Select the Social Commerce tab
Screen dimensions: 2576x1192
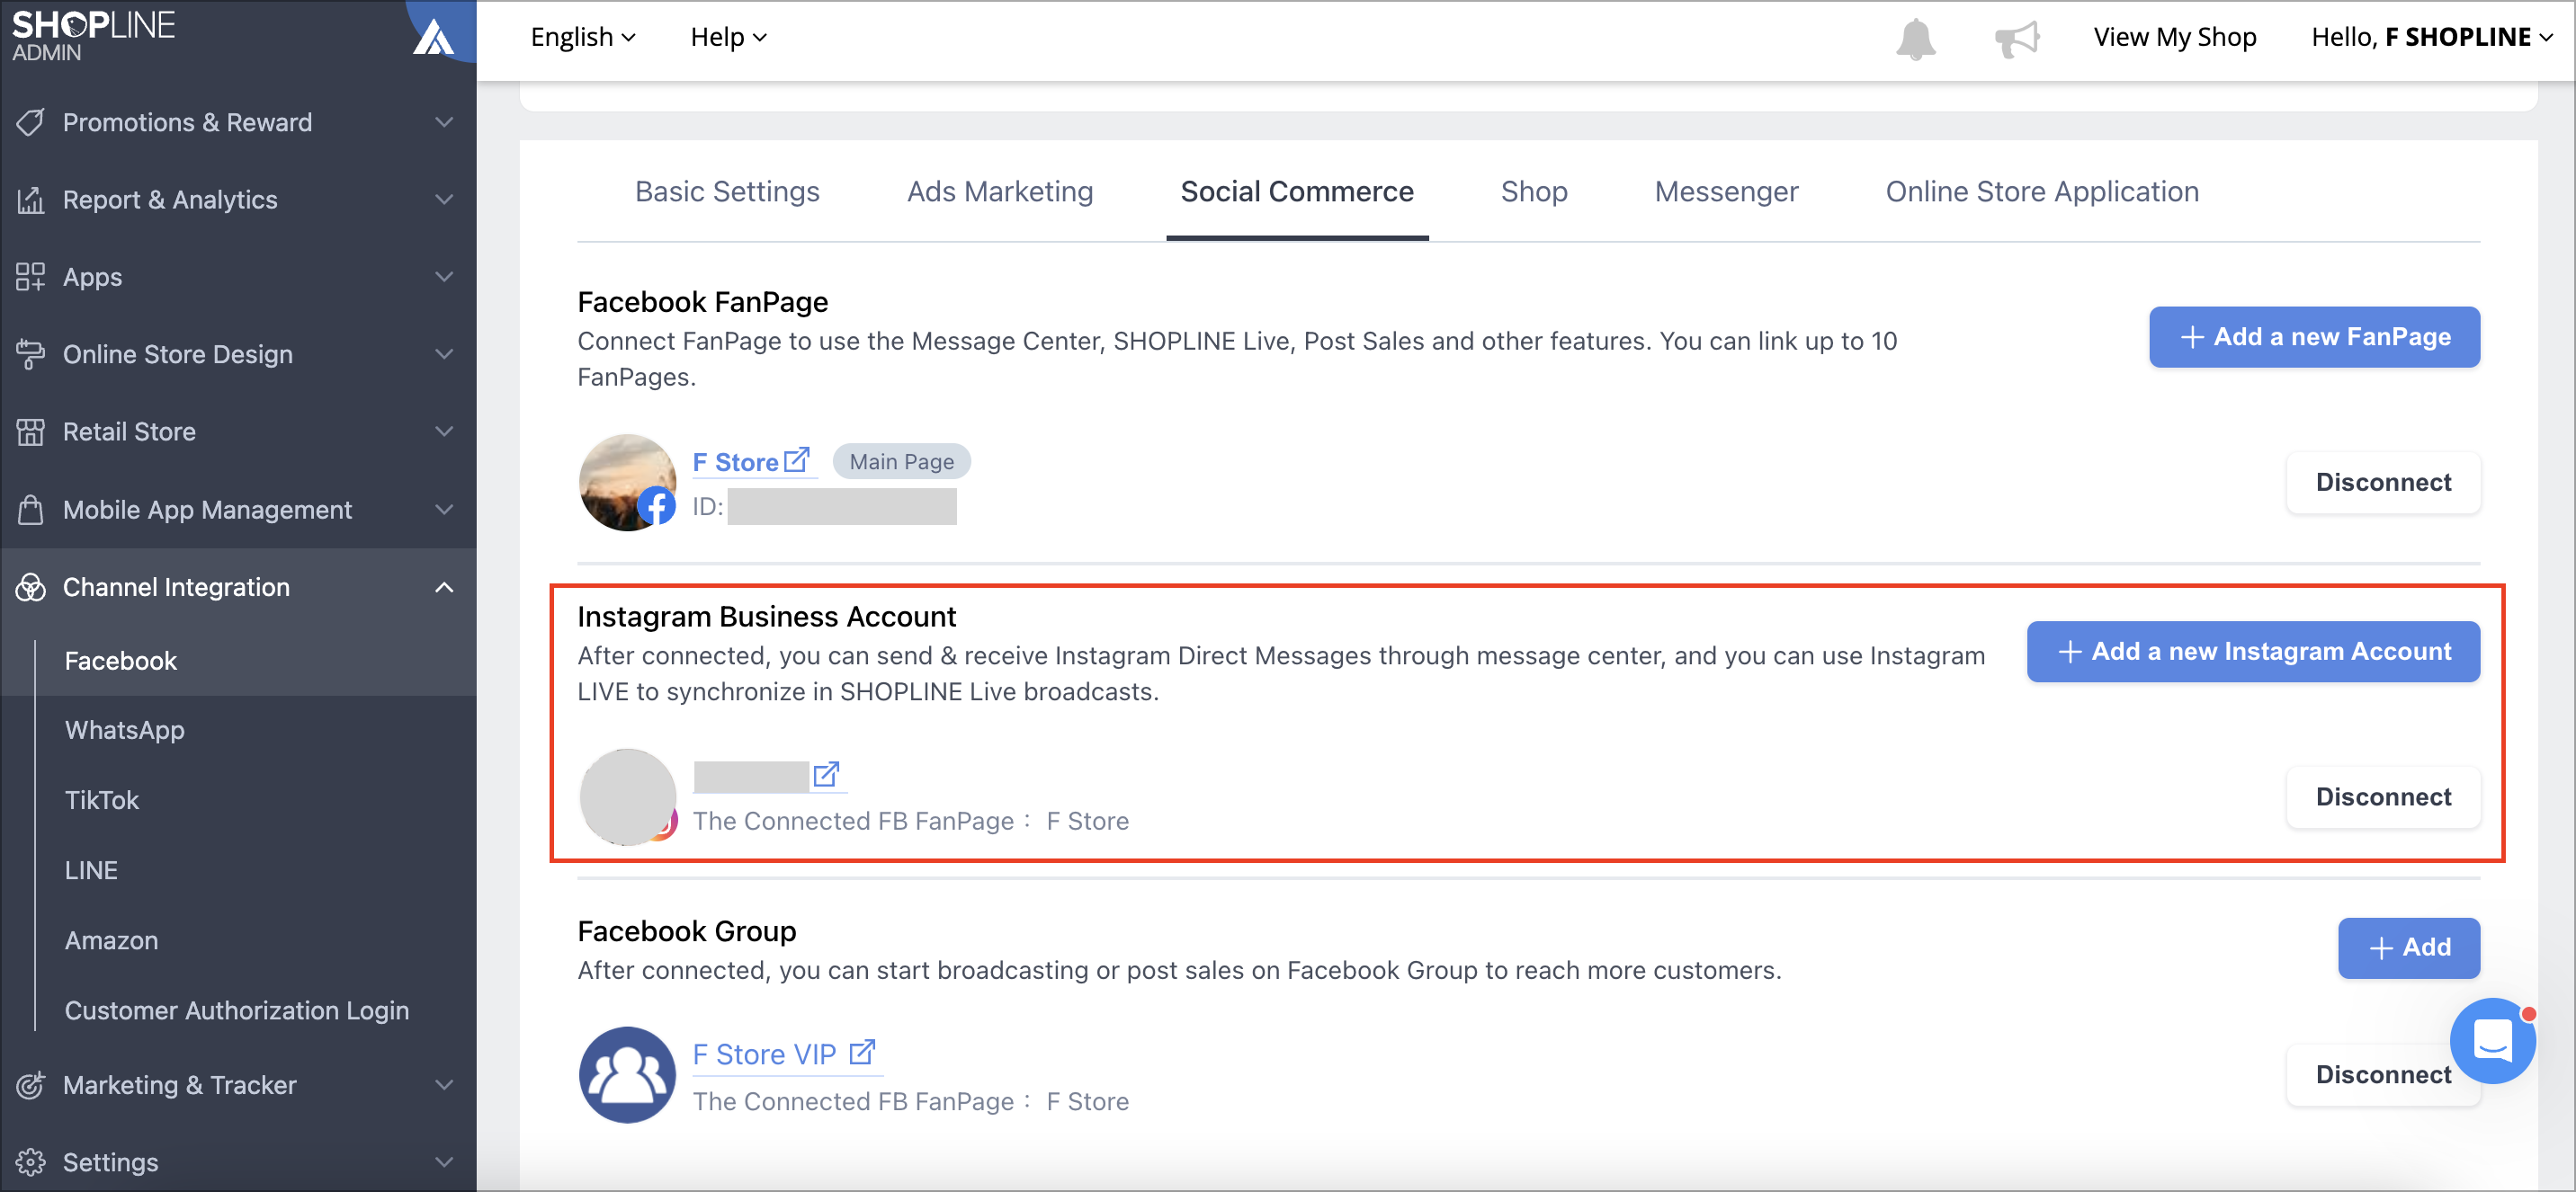1297,191
